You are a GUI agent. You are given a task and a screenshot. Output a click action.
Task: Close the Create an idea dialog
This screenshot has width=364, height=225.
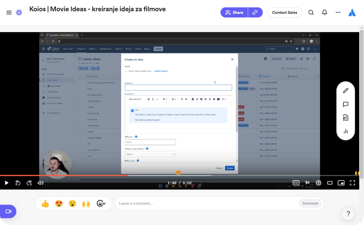[232, 60]
